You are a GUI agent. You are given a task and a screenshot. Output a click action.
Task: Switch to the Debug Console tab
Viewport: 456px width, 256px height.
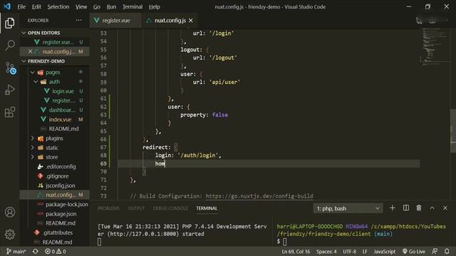click(x=170, y=208)
